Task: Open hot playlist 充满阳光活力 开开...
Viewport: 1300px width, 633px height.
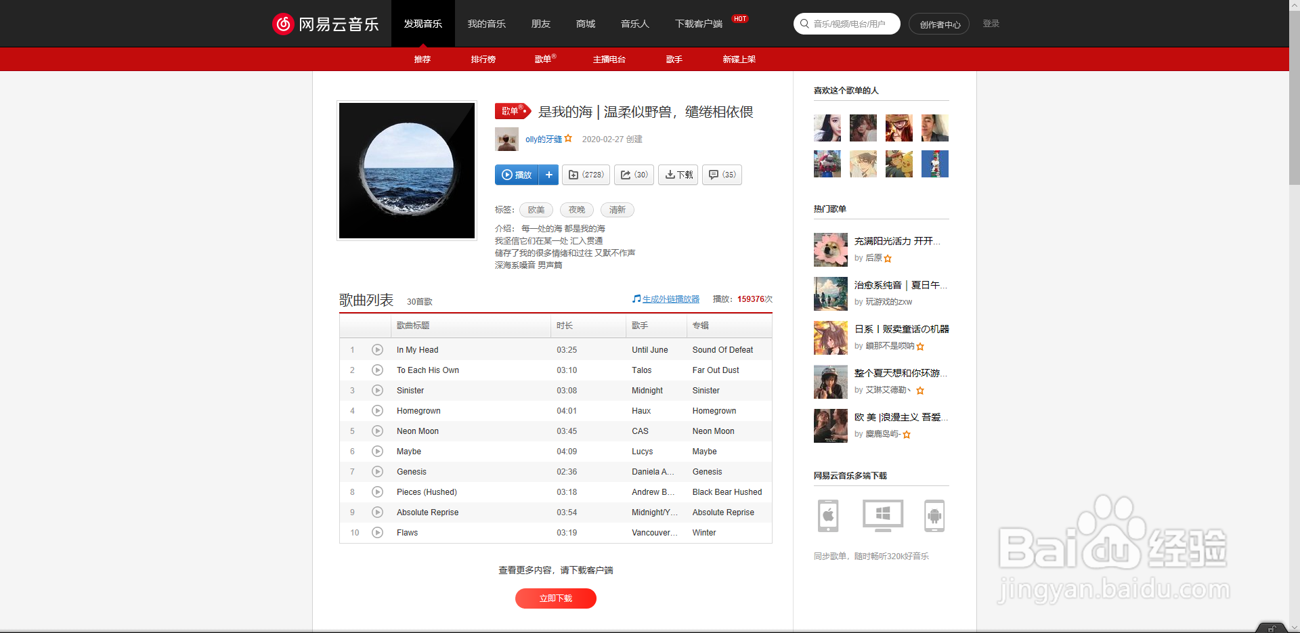Action: (x=897, y=241)
